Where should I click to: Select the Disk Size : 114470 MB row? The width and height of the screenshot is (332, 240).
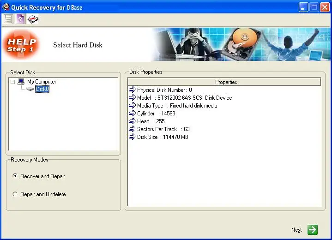coord(163,137)
